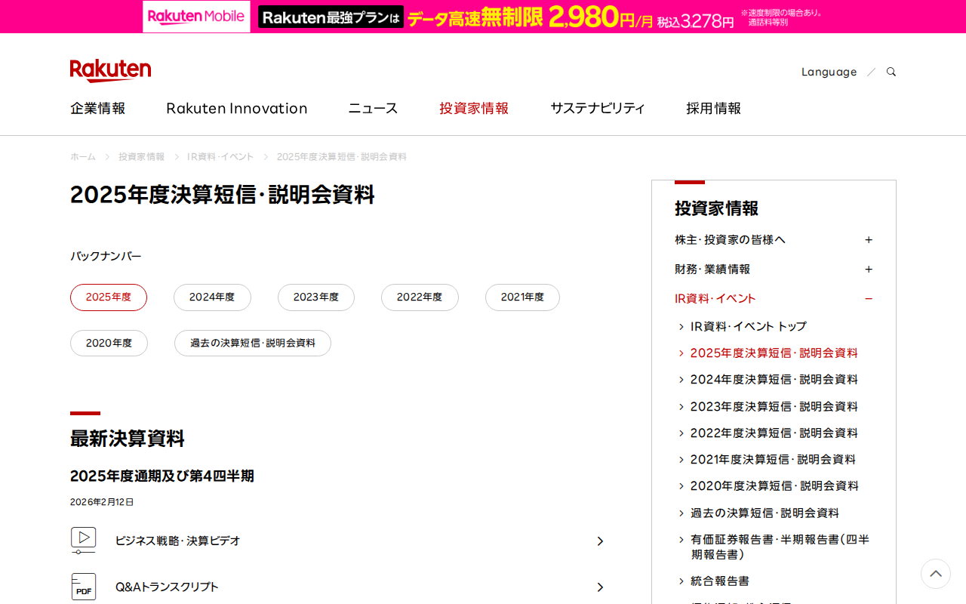
Task: Open the Language selector
Action: [x=829, y=72]
